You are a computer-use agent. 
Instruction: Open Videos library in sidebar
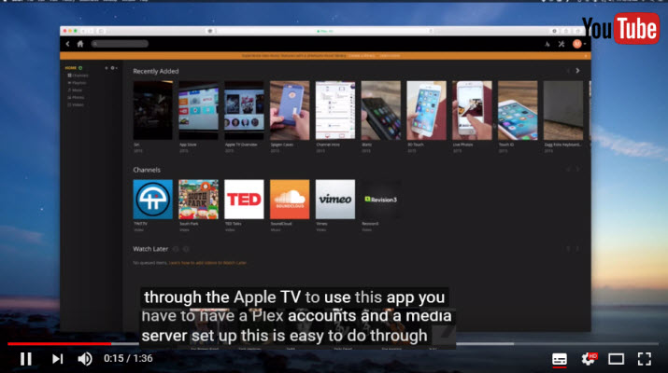[76, 104]
